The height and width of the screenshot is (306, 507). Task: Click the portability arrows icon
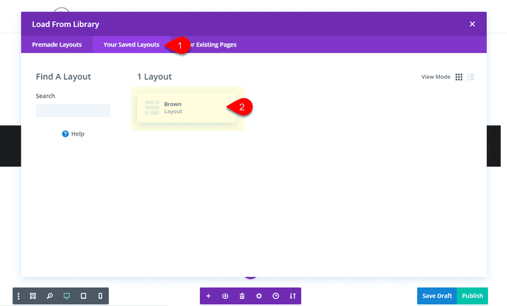293,296
